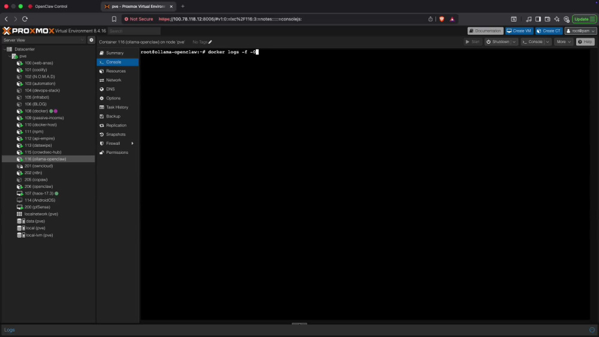
Task: Collapse the Datacenter tree node
Action: tap(5, 49)
